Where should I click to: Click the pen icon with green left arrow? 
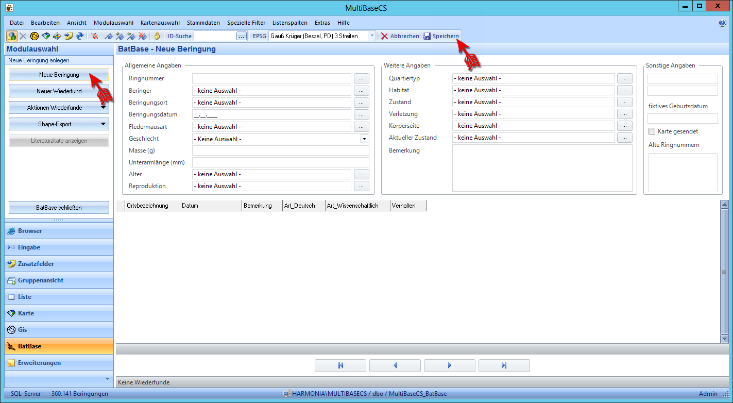tap(131, 36)
